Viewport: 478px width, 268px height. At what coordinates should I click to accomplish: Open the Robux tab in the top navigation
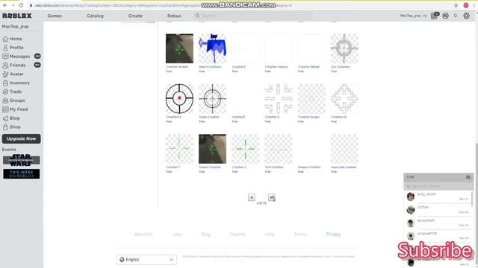pyautogui.click(x=174, y=16)
